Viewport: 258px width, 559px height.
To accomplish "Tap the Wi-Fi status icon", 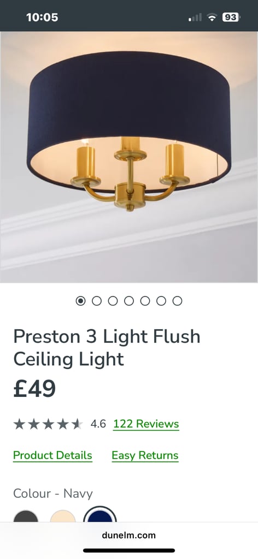I will click(x=213, y=17).
